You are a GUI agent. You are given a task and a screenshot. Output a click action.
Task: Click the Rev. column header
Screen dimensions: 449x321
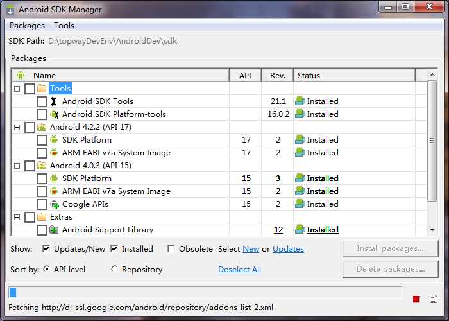coord(278,75)
